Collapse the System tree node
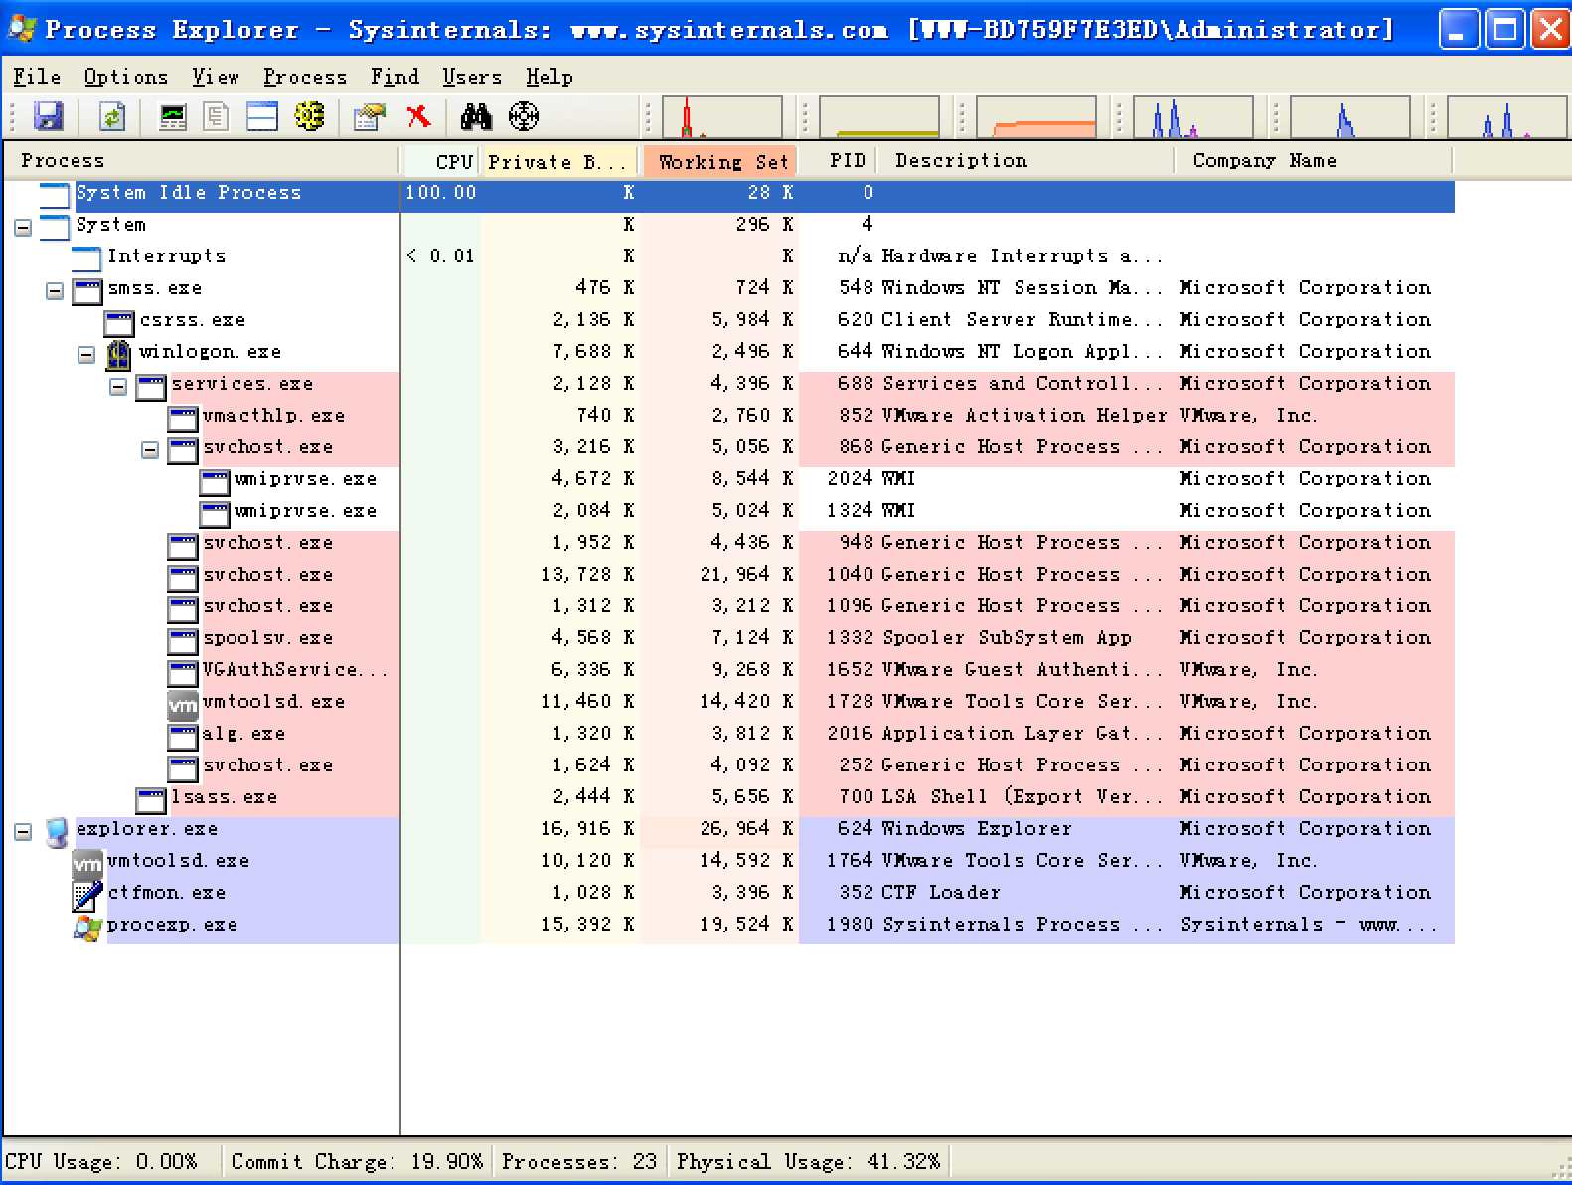 pyautogui.click(x=23, y=228)
